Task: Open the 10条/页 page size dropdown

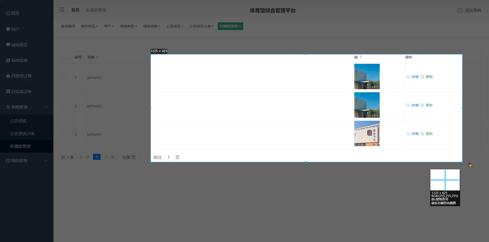Action: pyautogui.click(x=131, y=157)
